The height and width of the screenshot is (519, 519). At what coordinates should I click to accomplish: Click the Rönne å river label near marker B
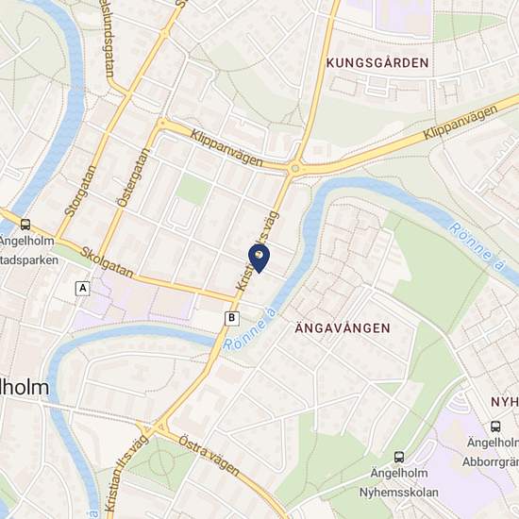coord(250,328)
